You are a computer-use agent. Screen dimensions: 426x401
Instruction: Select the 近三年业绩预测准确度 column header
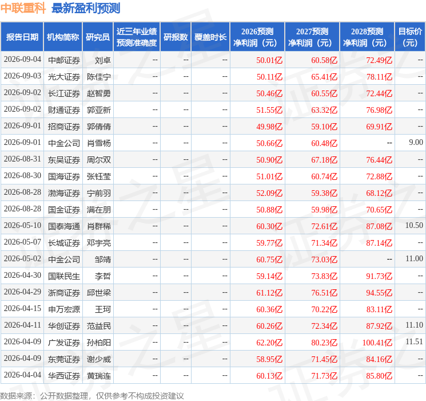(137, 37)
